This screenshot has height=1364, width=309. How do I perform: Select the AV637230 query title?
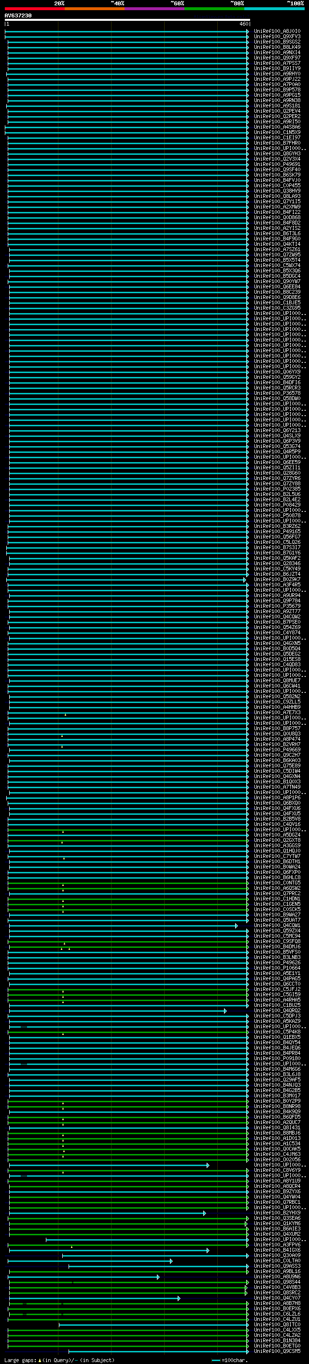(x=18, y=15)
